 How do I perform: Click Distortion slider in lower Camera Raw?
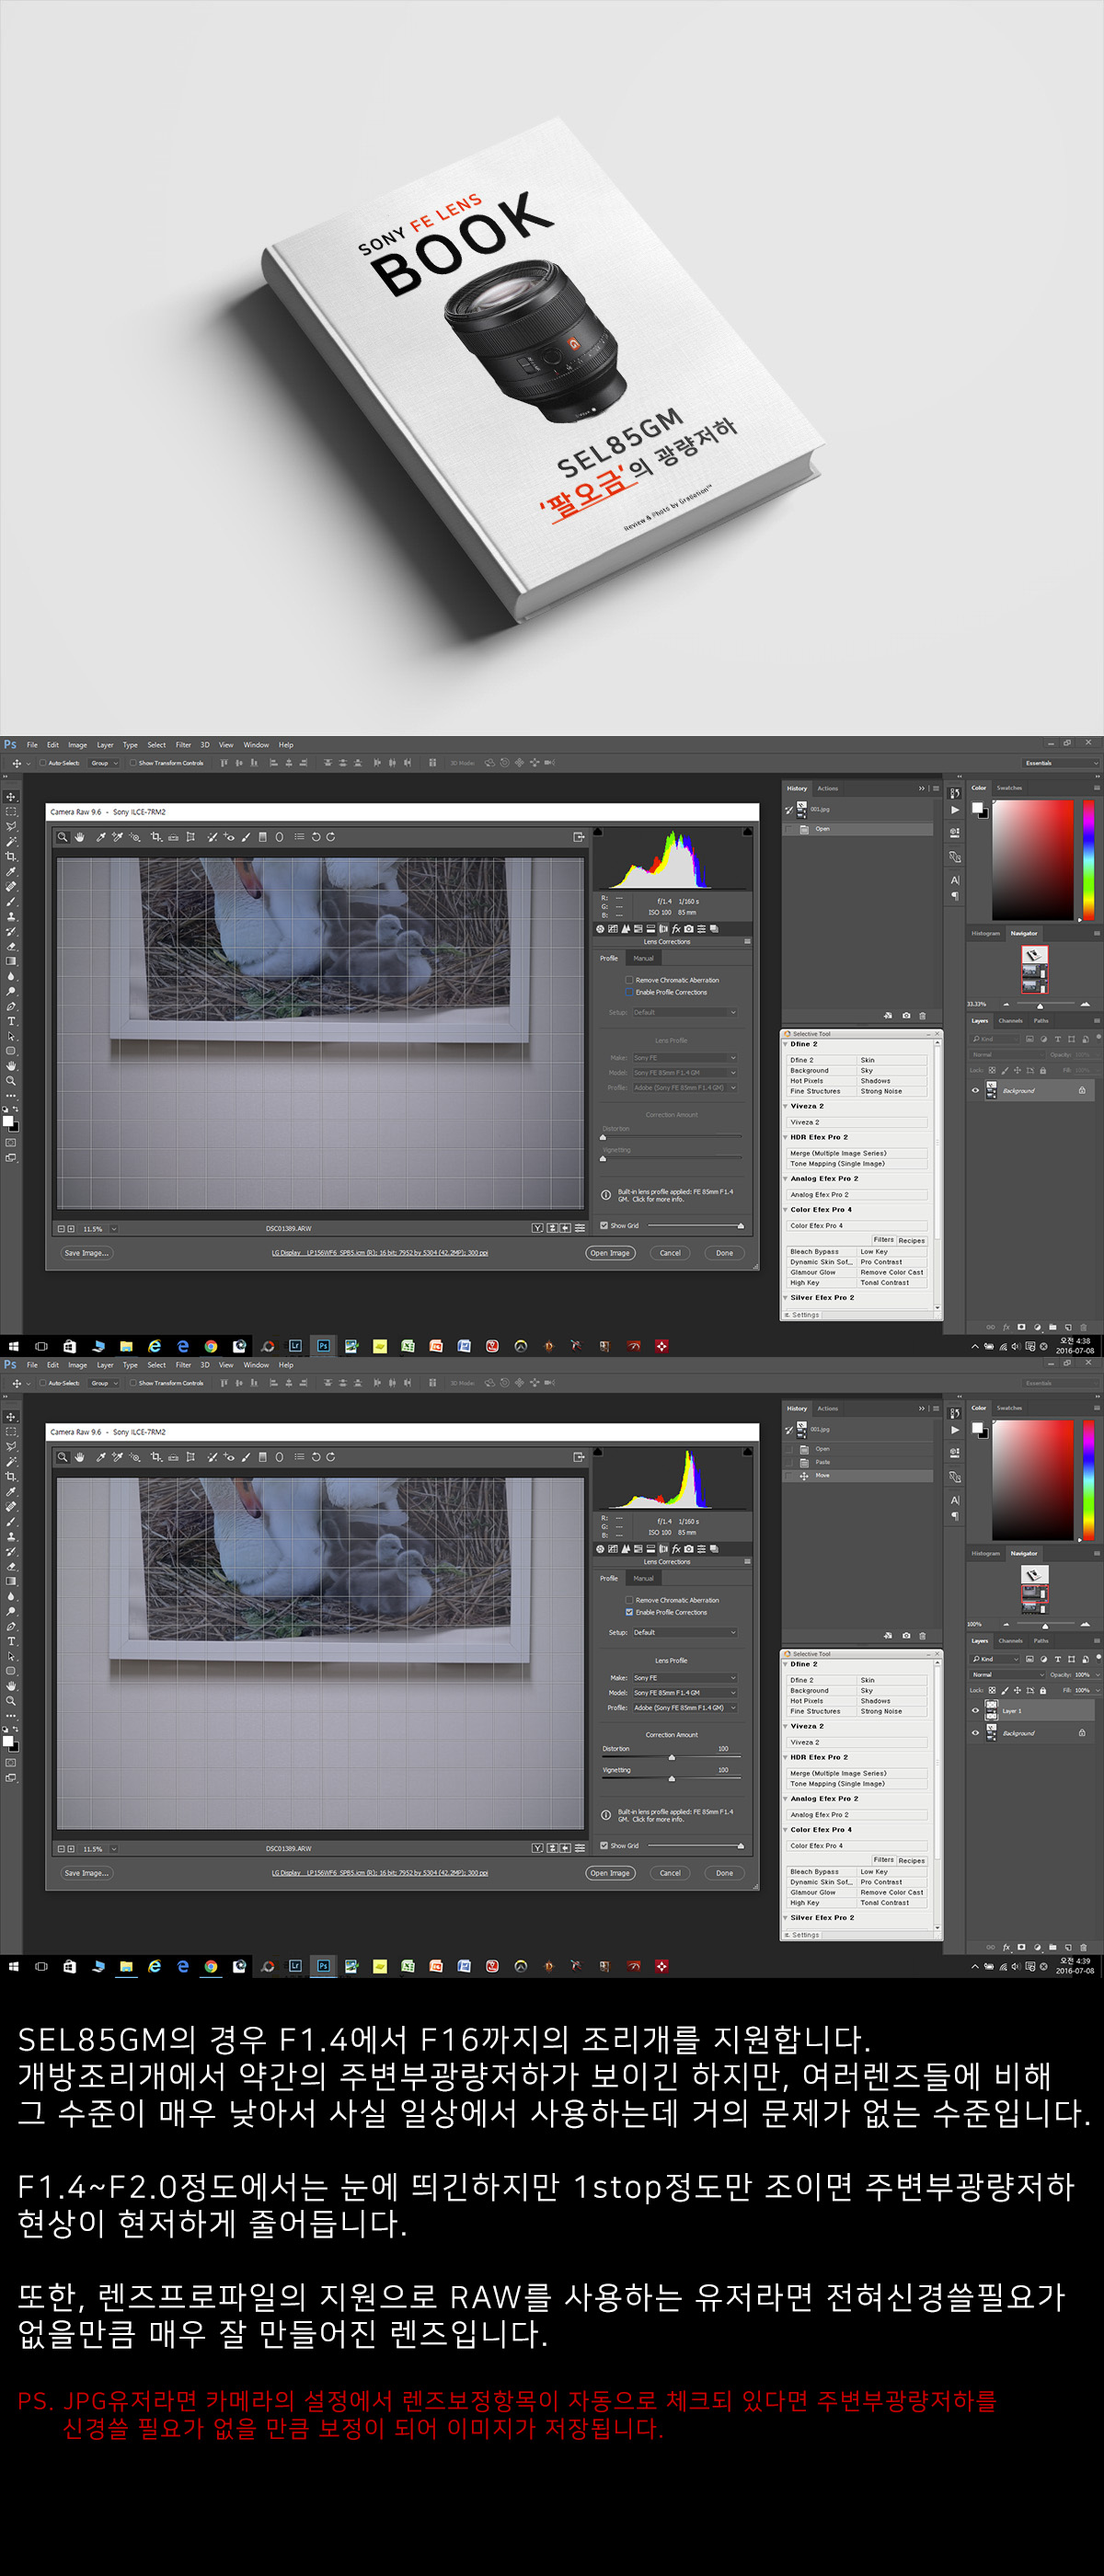click(x=672, y=1757)
